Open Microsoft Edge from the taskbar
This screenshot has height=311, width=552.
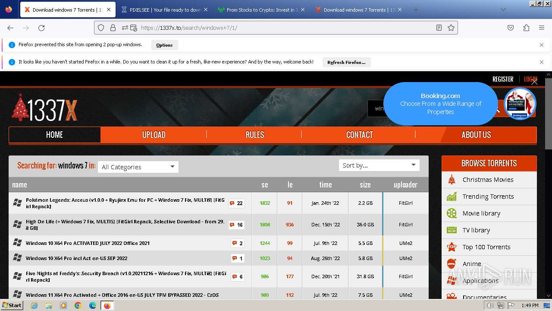(x=93, y=305)
